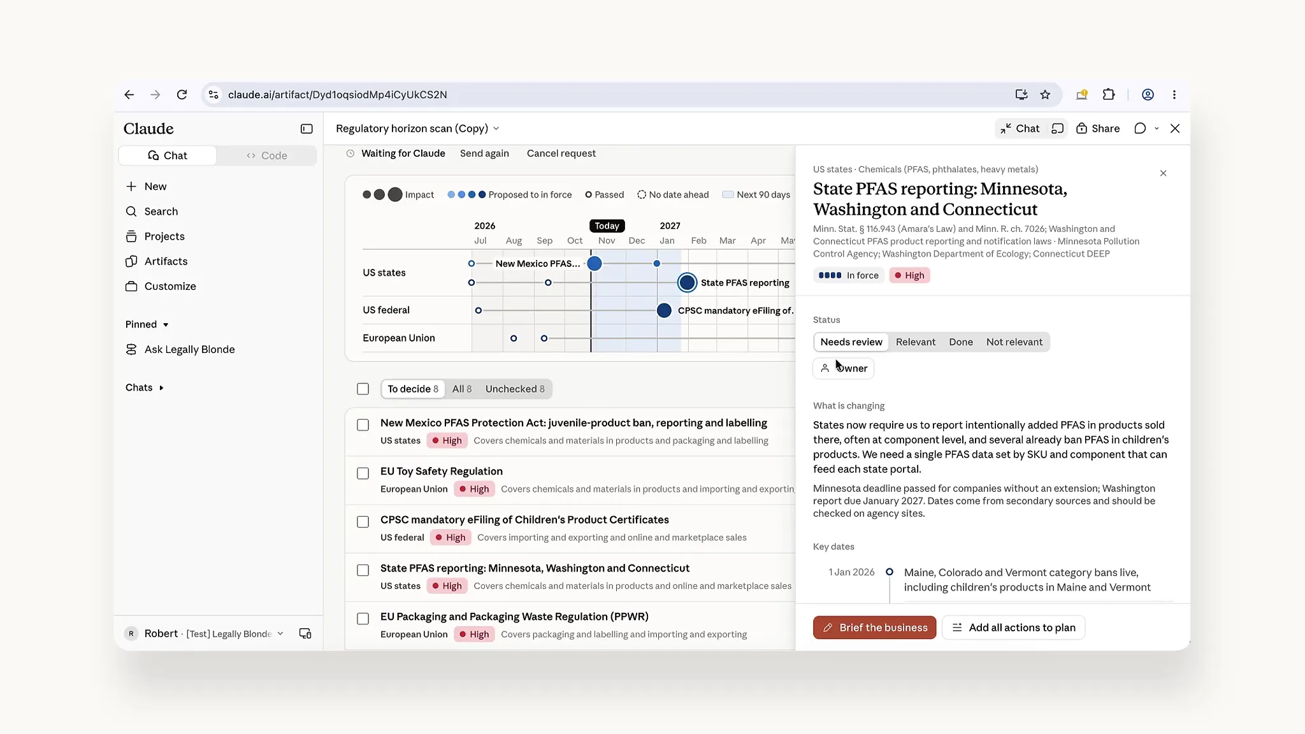Image resolution: width=1305 pixels, height=734 pixels.
Task: Click Add all actions to plan
Action: click(1013, 628)
